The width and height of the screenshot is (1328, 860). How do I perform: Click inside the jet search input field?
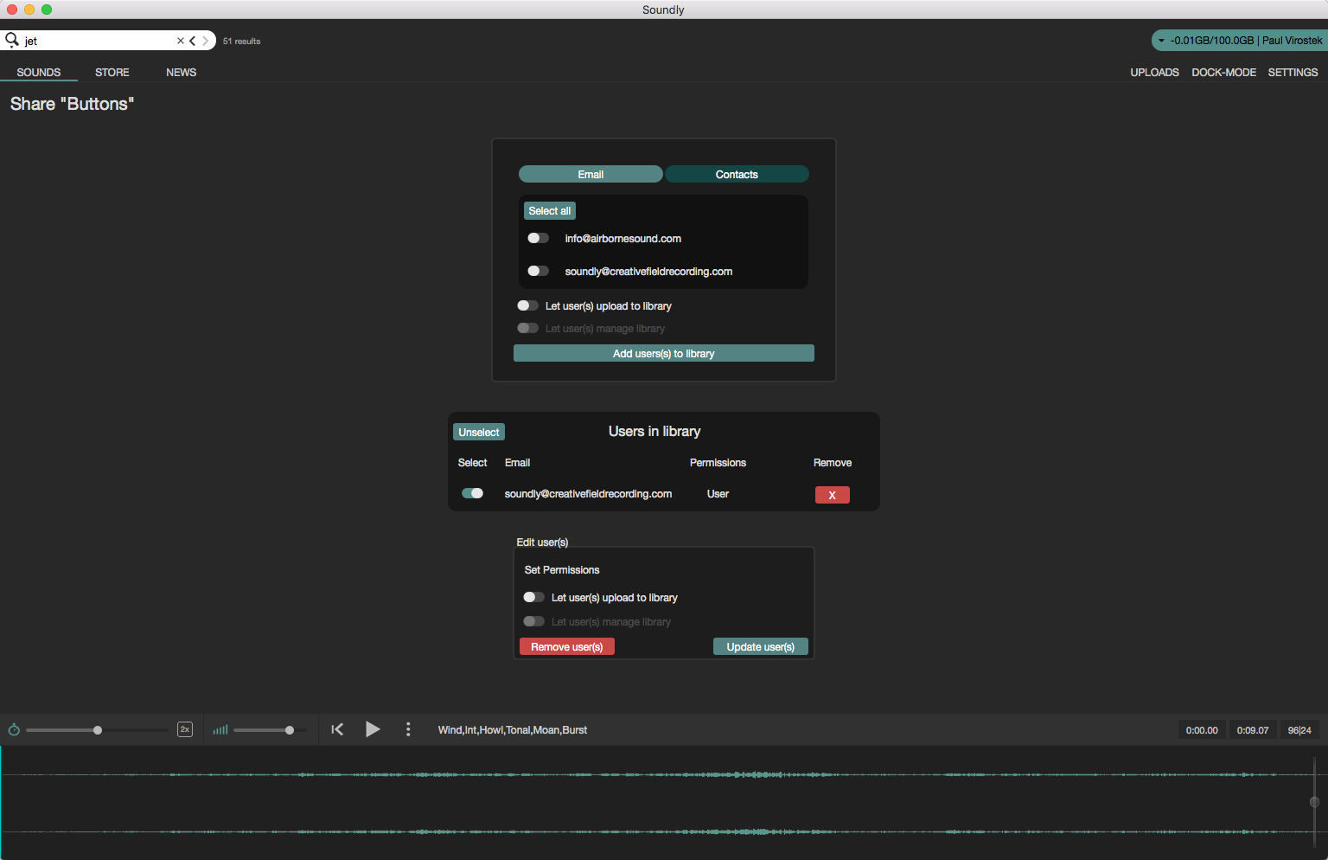pyautogui.click(x=95, y=40)
